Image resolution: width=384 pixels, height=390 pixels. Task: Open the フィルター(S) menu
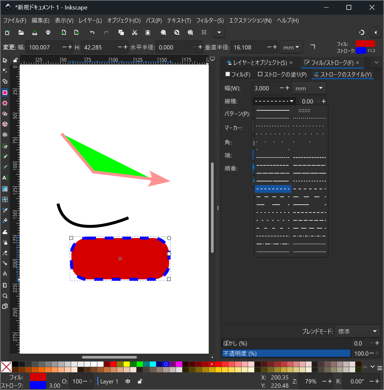tap(210, 21)
